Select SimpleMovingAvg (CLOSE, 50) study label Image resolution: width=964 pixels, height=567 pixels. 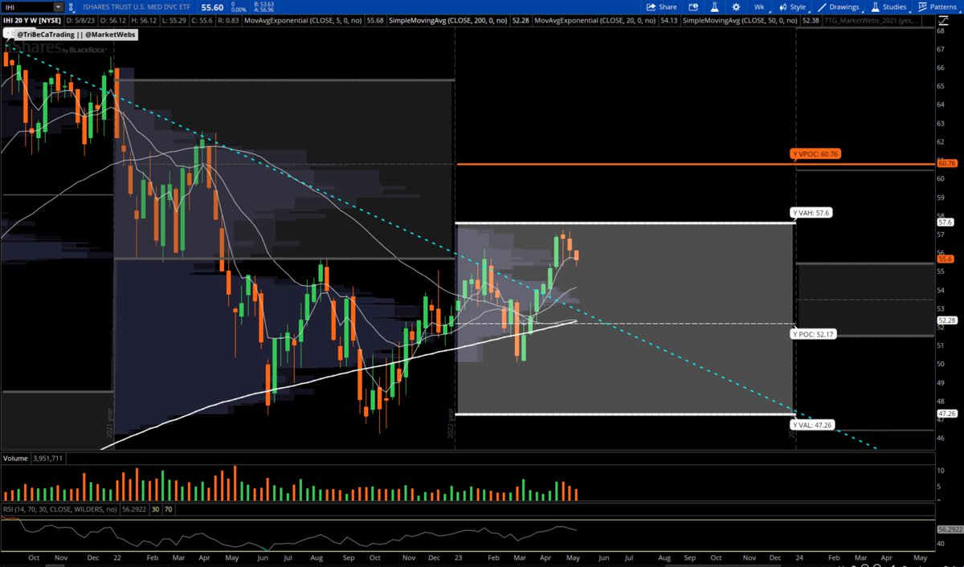(x=739, y=21)
